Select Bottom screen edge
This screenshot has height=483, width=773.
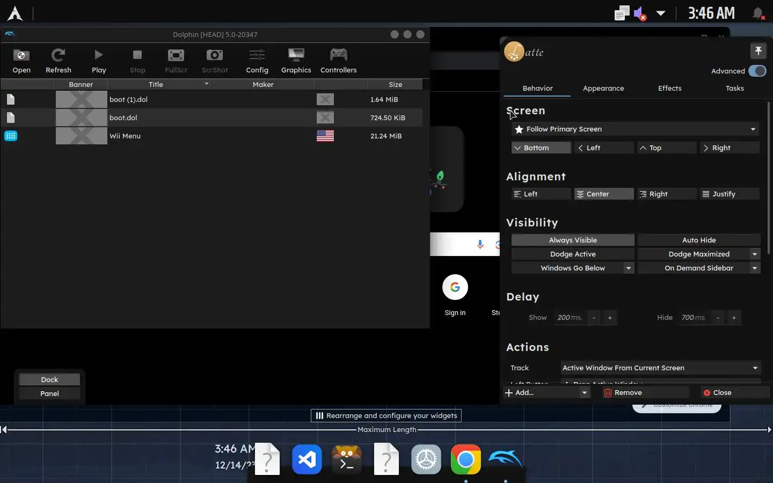(x=541, y=148)
